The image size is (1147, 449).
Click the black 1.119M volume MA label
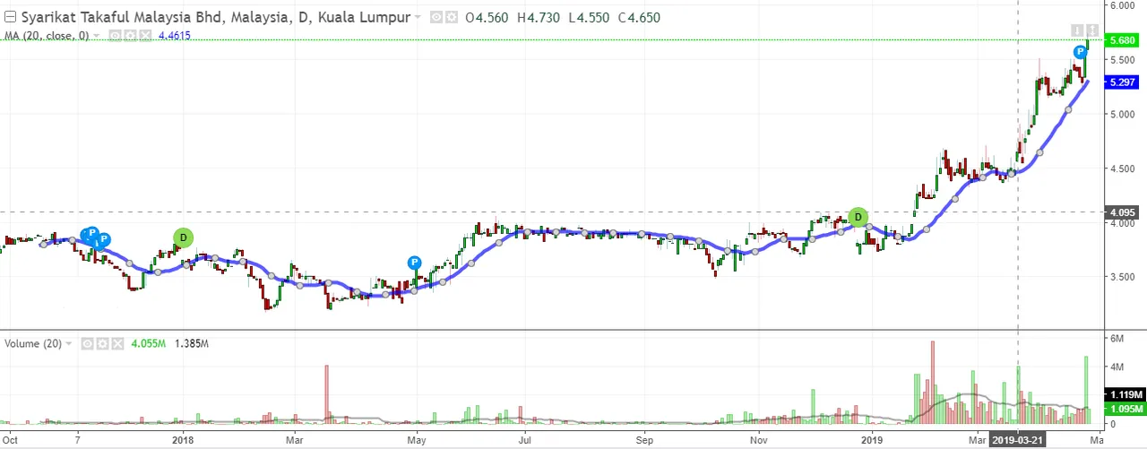(1126, 394)
